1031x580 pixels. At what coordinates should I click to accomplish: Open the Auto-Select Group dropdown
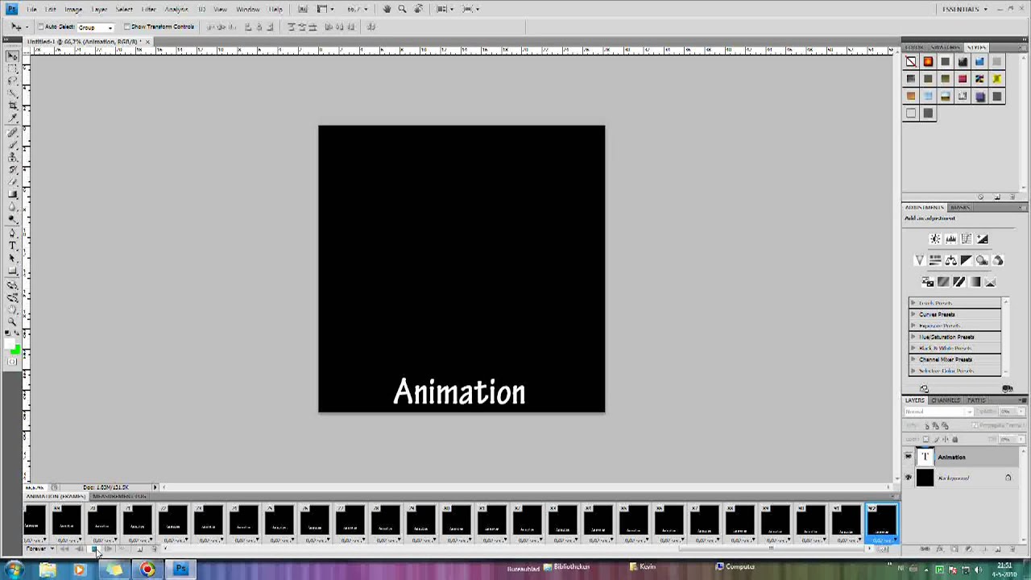(x=95, y=27)
